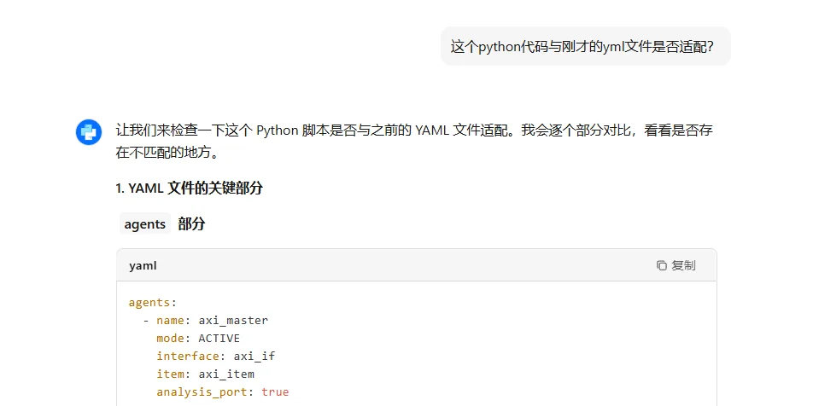Click the name key in code

(x=170, y=321)
